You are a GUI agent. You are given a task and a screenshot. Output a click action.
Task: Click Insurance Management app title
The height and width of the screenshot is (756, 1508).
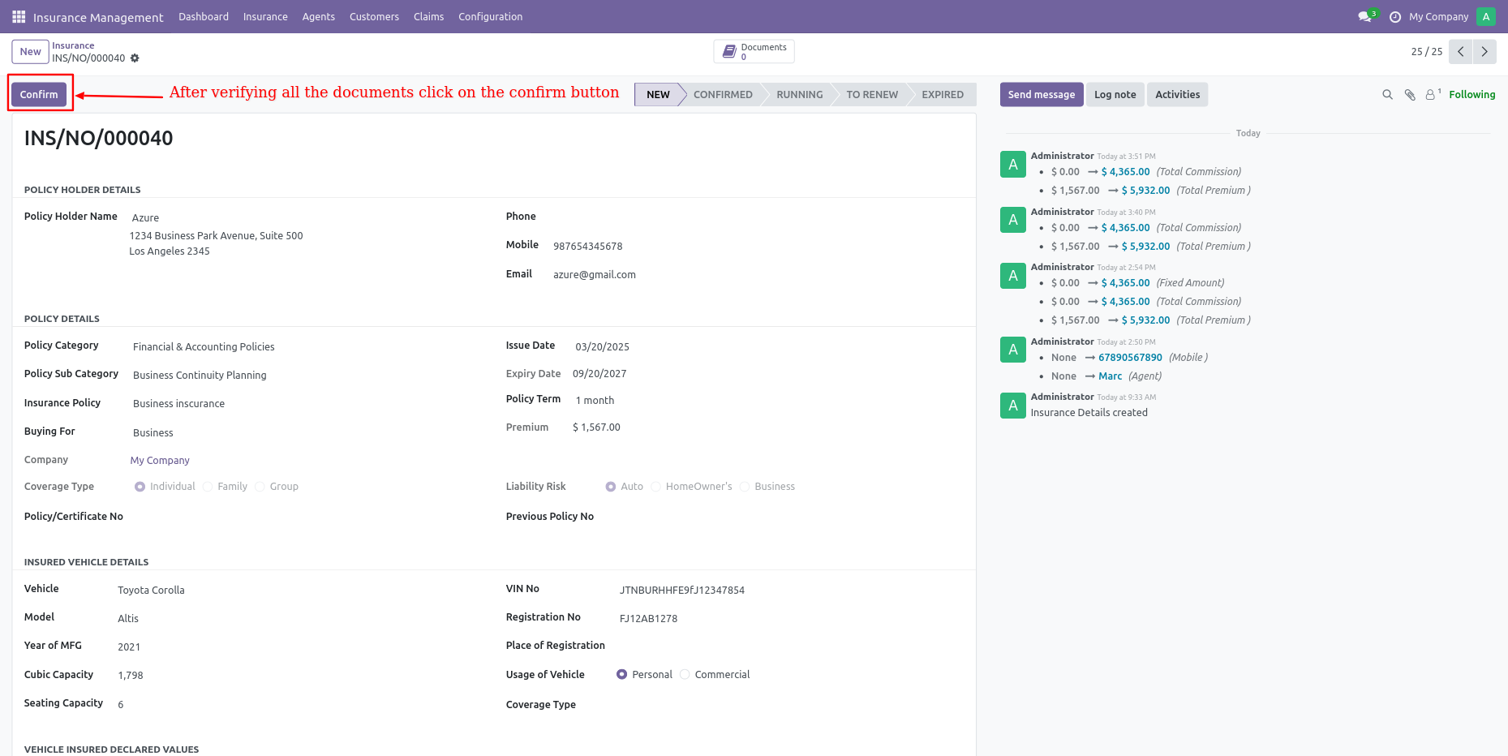click(98, 17)
